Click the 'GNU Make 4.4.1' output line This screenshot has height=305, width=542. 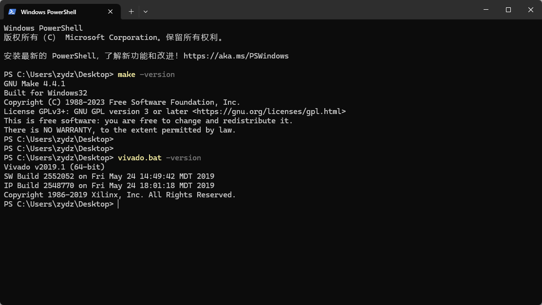click(x=35, y=84)
